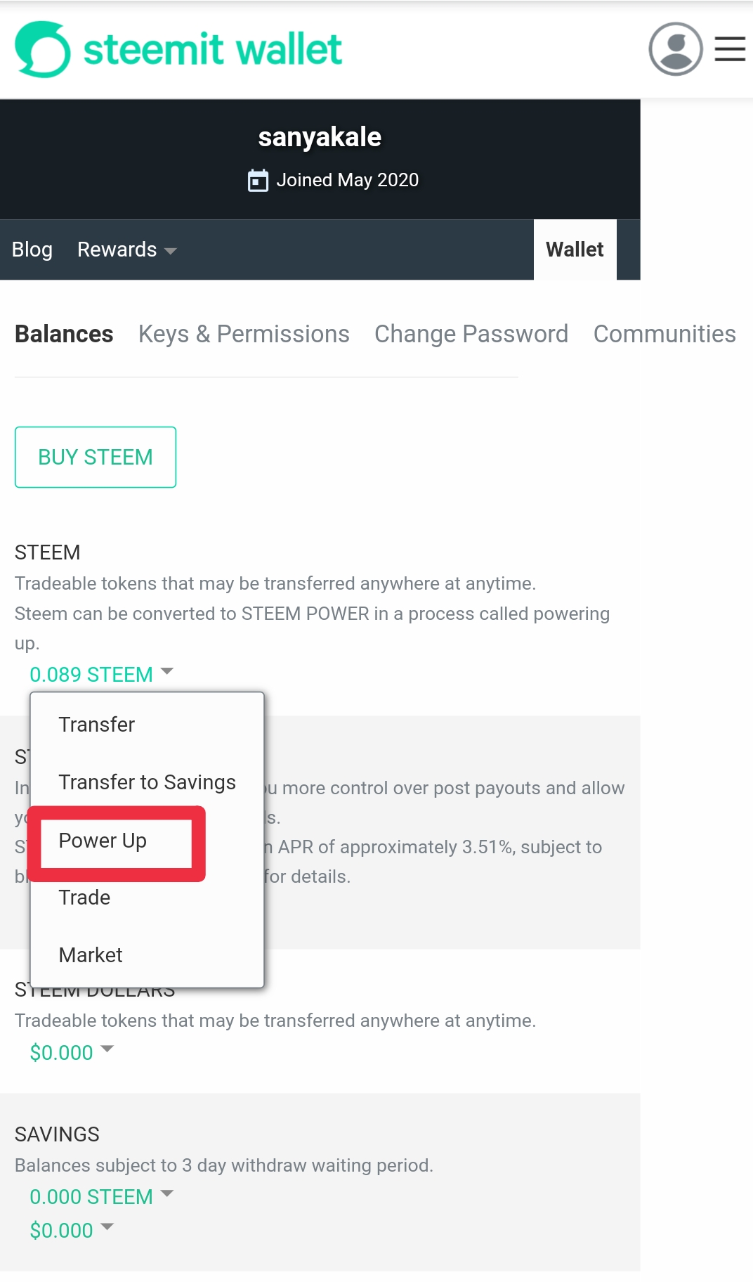Click the steemit wallet title text
Image resolution: width=753 pixels, height=1282 pixels.
click(x=213, y=49)
